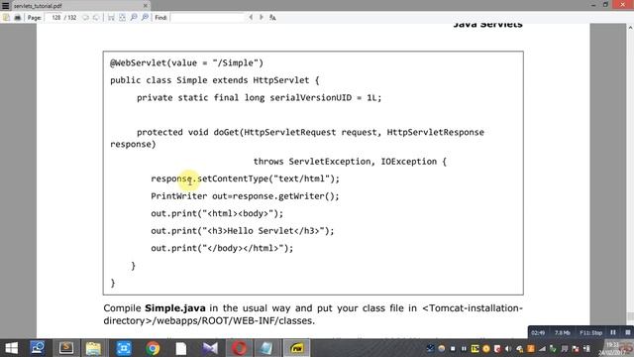Click the page number field showing 128
This screenshot has height=357, width=634.
point(53,18)
